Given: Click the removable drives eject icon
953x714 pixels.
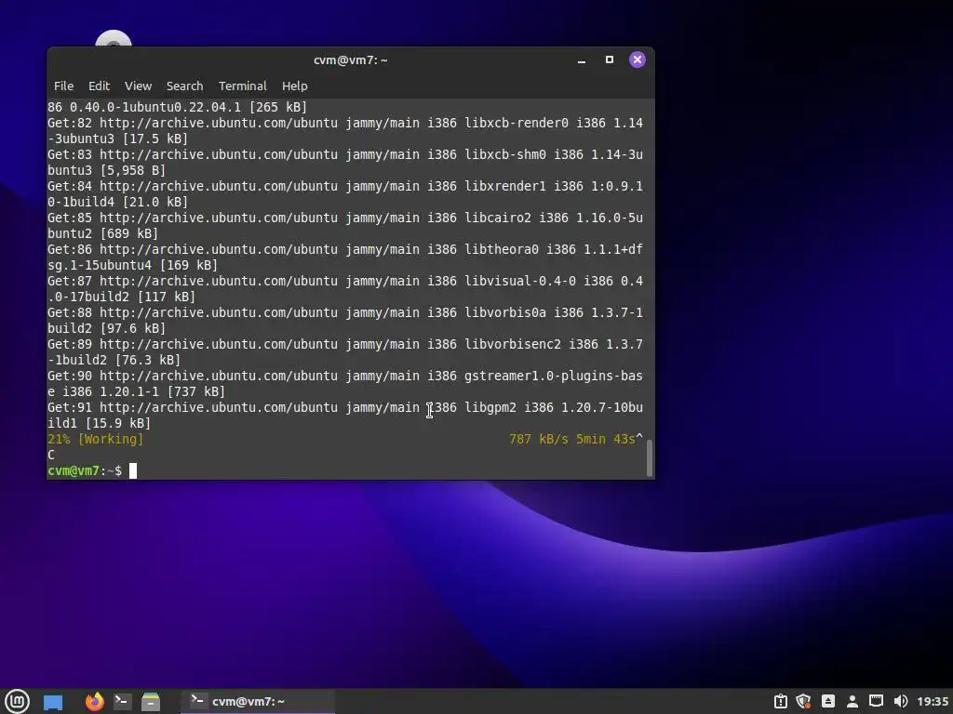Looking at the screenshot, I should pos(828,701).
